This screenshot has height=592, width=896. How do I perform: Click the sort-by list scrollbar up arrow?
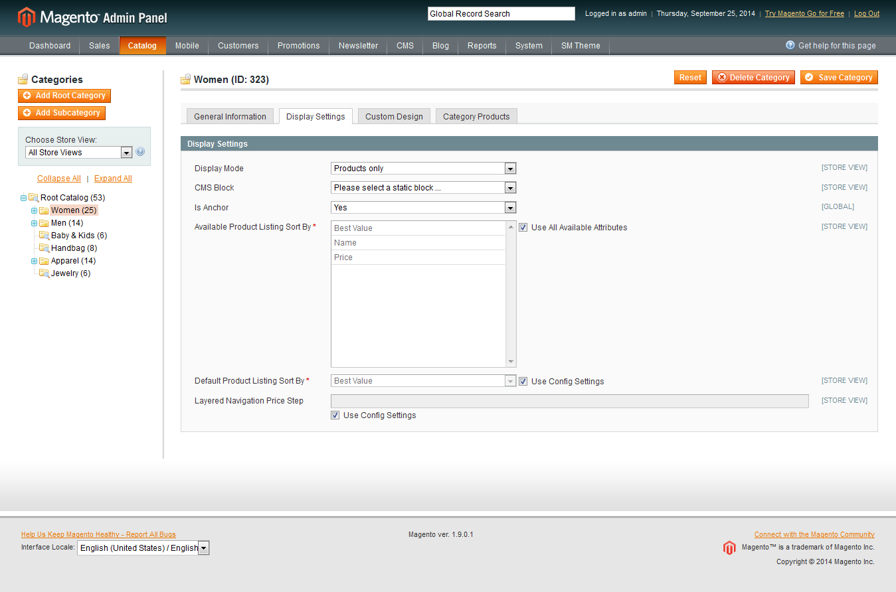(x=511, y=226)
